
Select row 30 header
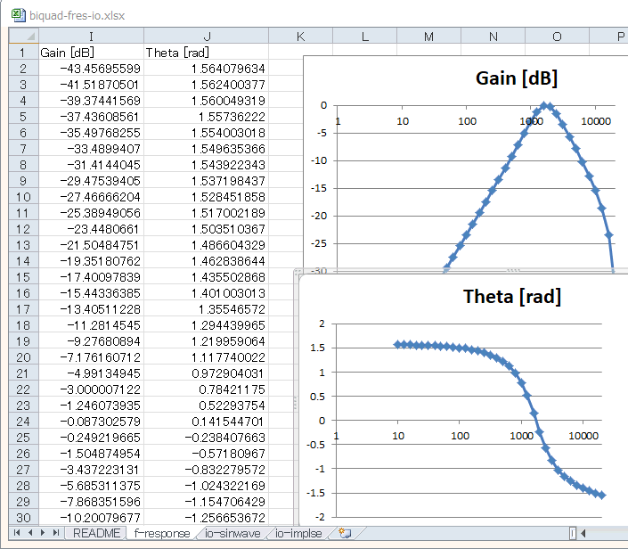coord(24,517)
